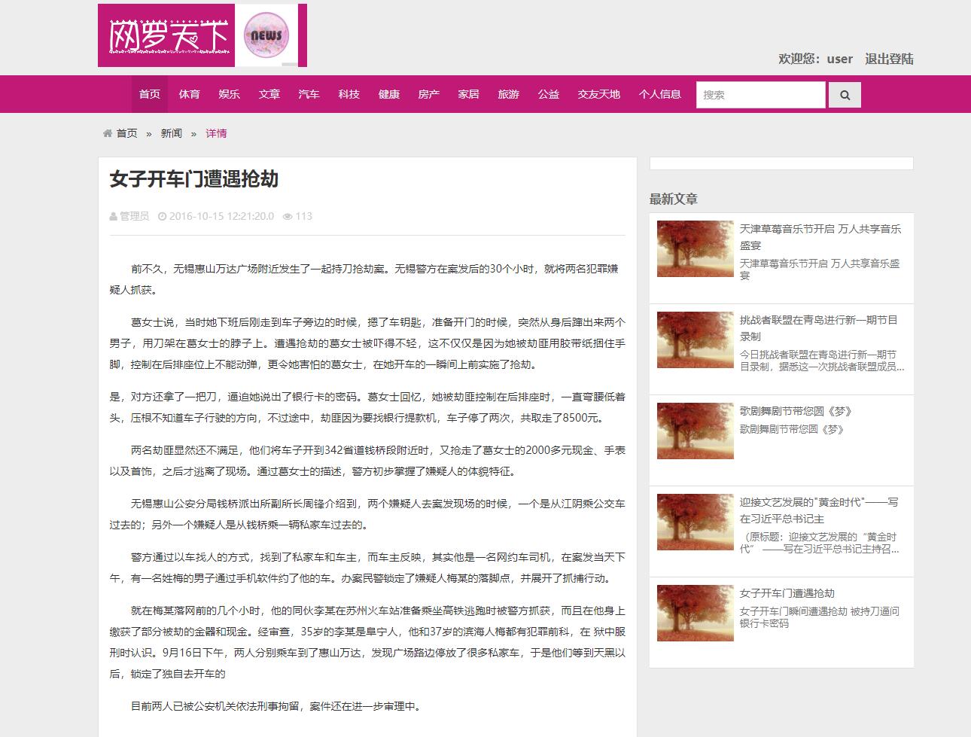Screen dimensions: 971x737
Task: Open the 个人信息 section
Action: [x=660, y=94]
